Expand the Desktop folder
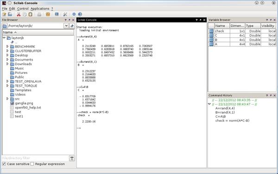Screen dimensions: 278x174 [7, 55]
